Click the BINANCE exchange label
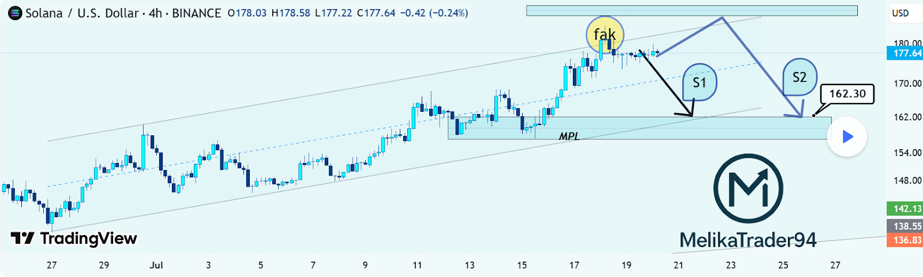The image size is (923, 277). tap(196, 13)
